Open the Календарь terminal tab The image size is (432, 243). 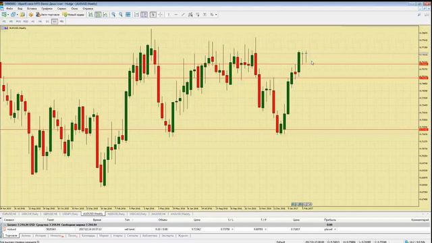pos(88,236)
